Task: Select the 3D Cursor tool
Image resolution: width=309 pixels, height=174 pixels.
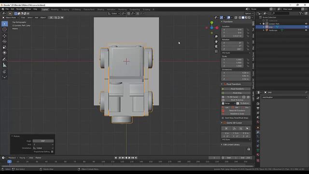Action: click(4, 29)
